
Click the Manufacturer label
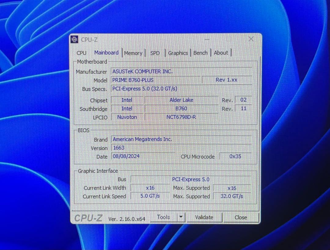point(91,72)
